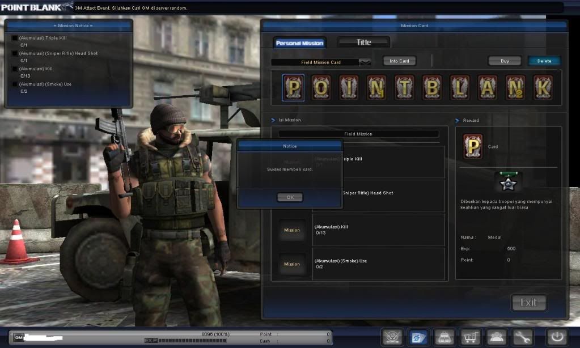The height and width of the screenshot is (348, 580).
Task: Select the 'B' mission card
Action: 432,87
